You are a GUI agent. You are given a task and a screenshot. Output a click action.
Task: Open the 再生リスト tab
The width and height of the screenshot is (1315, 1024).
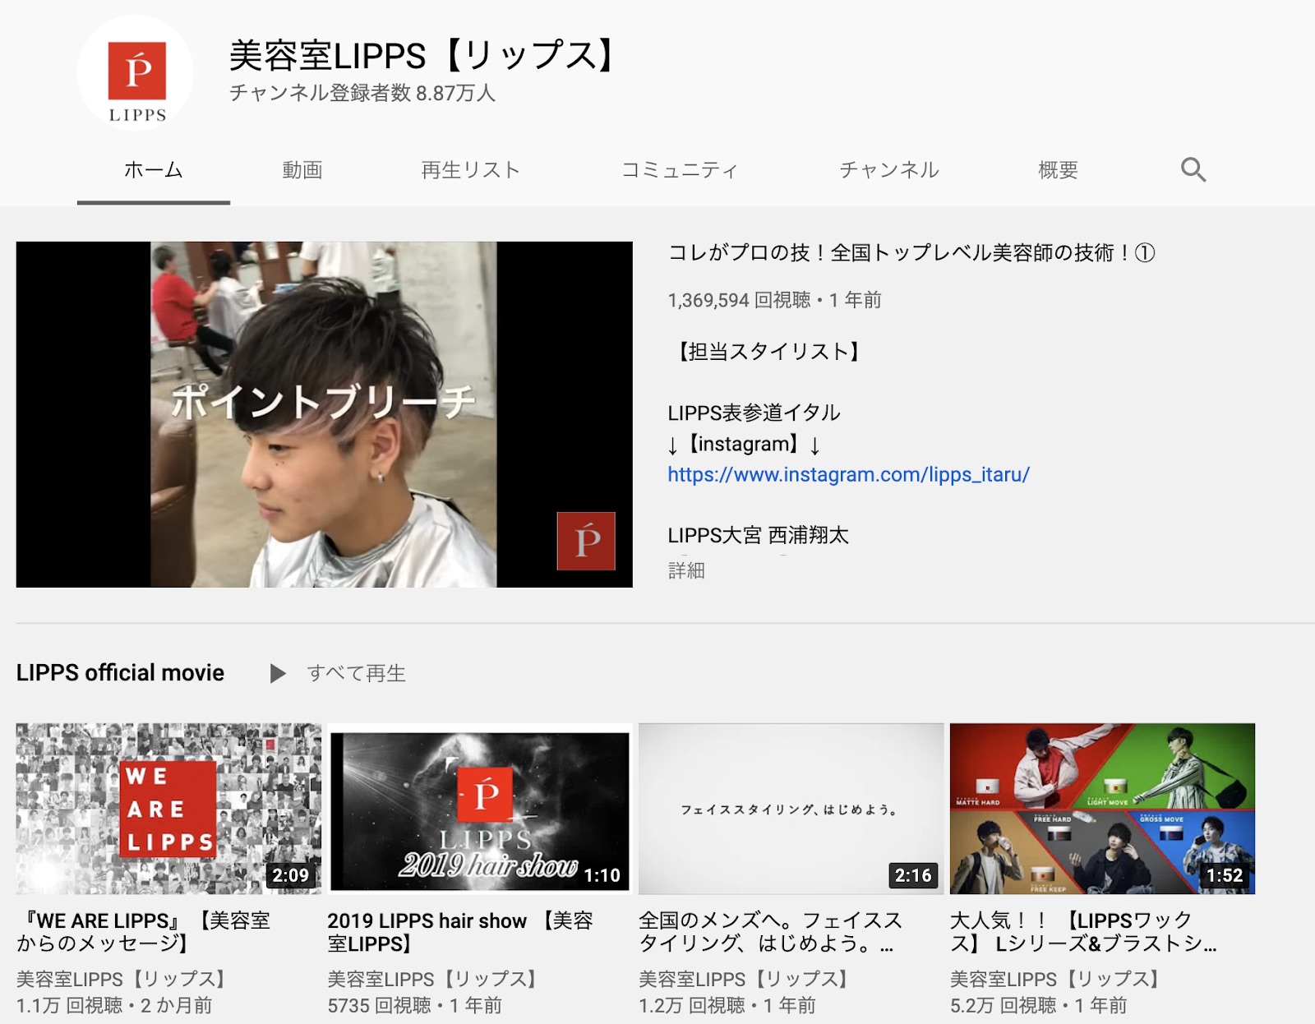(x=470, y=170)
